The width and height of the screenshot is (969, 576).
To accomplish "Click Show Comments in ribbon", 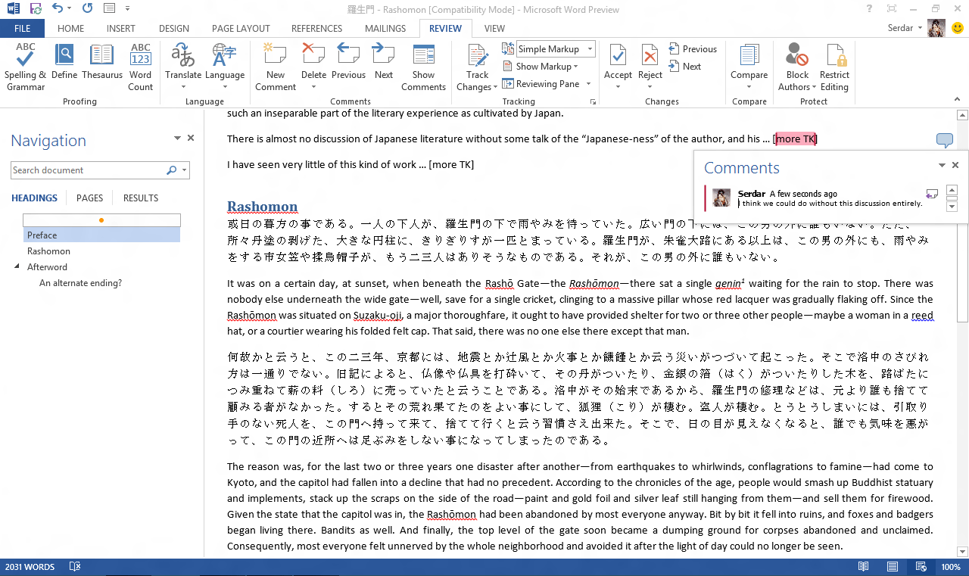I will tap(423, 67).
